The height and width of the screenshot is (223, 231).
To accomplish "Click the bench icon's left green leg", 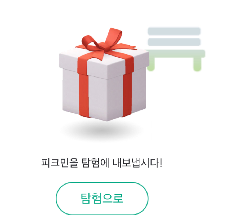I will point(151,64).
